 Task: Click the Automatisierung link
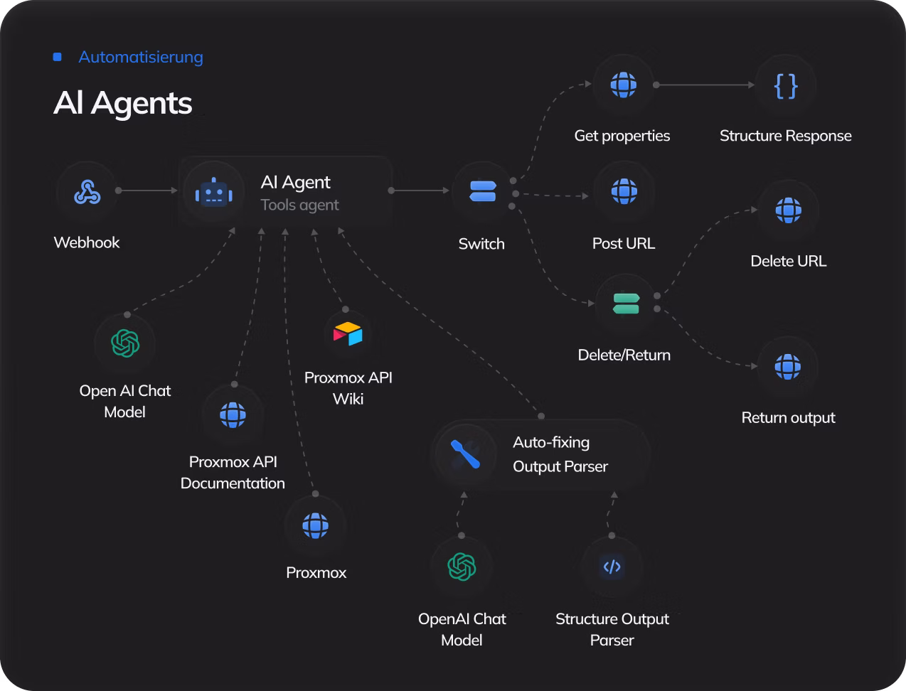tap(141, 57)
